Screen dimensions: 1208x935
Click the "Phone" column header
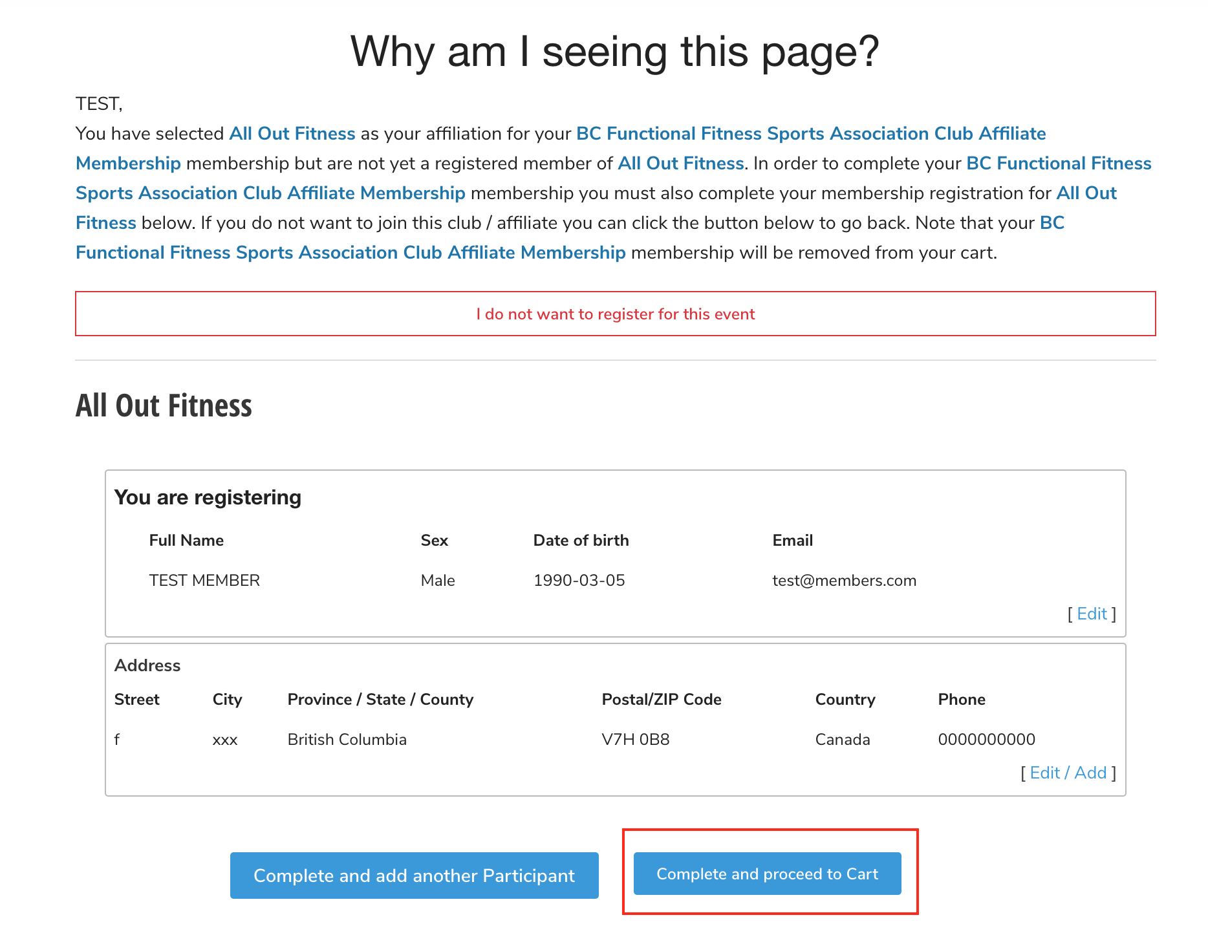962,700
